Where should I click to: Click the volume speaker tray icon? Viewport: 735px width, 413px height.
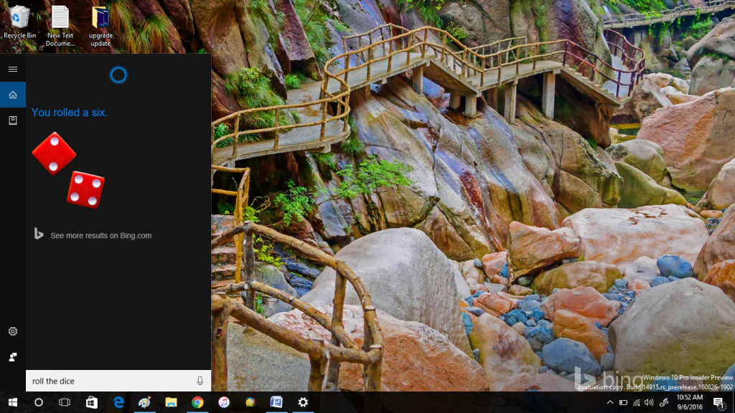tap(649, 402)
